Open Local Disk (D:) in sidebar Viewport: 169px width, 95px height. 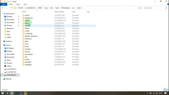point(11,72)
